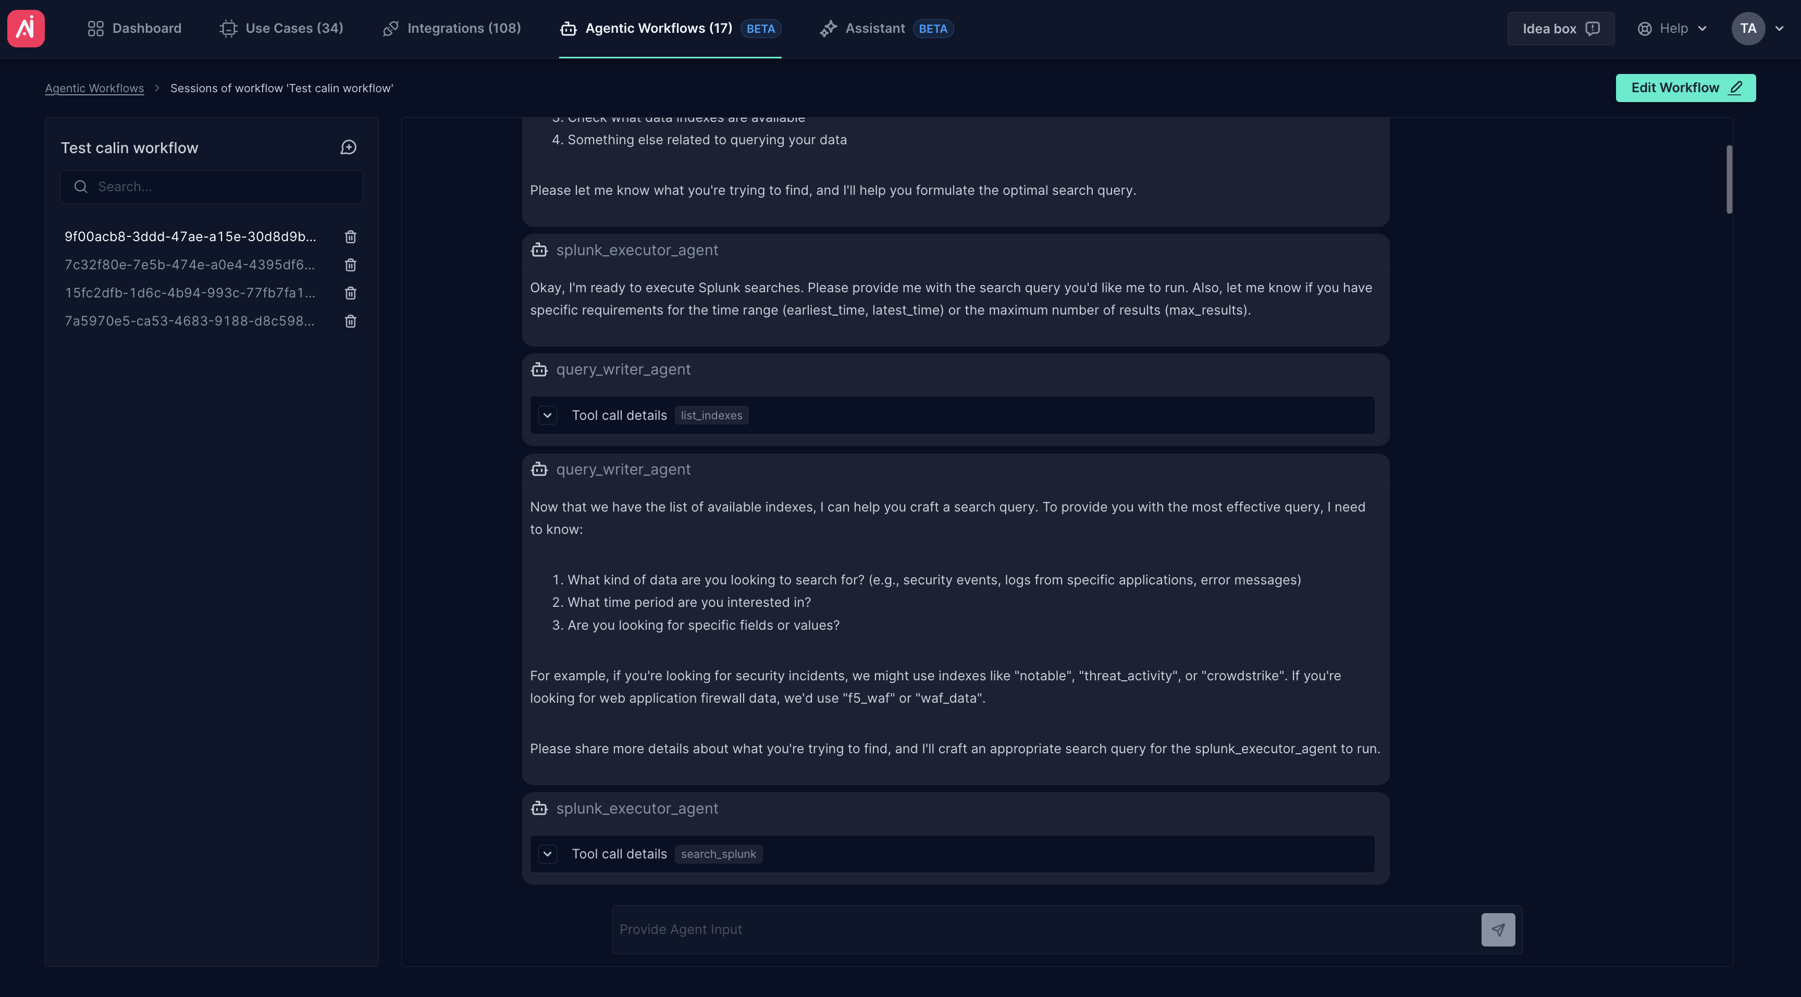Follow the Agentic Workflows breadcrumb link
This screenshot has width=1801, height=997.
94,88
